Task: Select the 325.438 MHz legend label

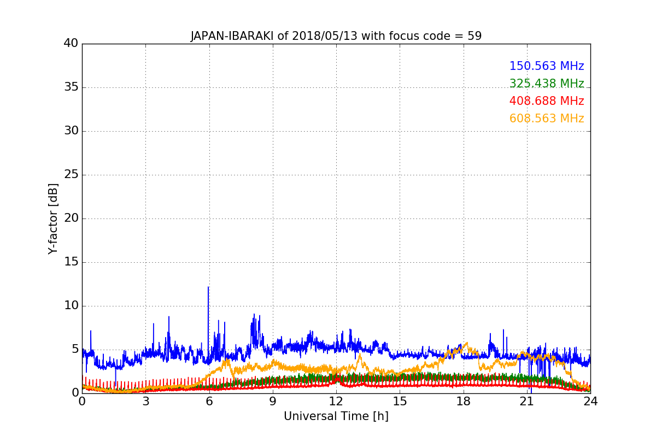Action: (x=547, y=84)
